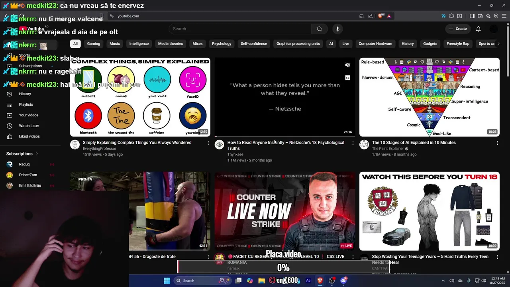Viewport: 510px width, 287px height.
Task: Open the browser extensions puzzle icon
Action: pyautogui.click(x=451, y=16)
